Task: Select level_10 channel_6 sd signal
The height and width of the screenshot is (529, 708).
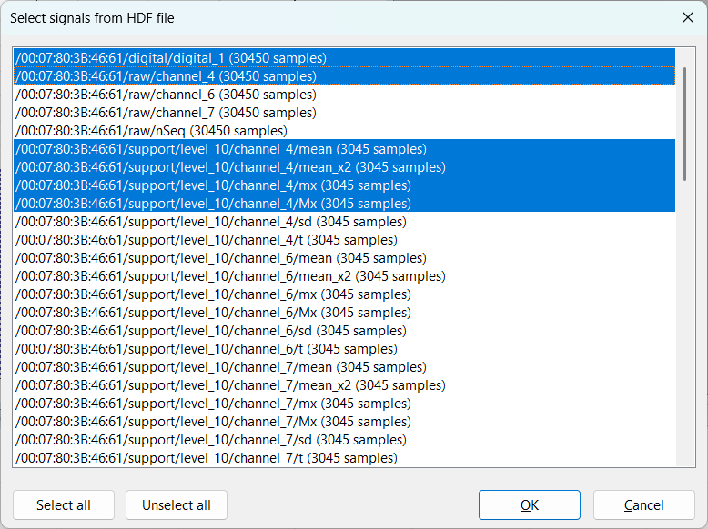Action: pos(210,331)
